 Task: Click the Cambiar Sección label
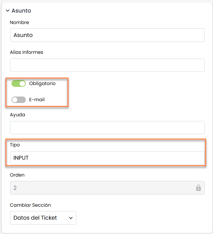click(30, 205)
